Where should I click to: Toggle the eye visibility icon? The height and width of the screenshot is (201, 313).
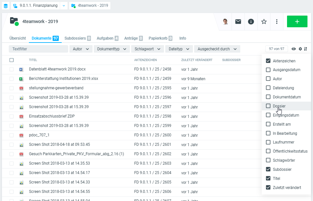click(x=294, y=49)
